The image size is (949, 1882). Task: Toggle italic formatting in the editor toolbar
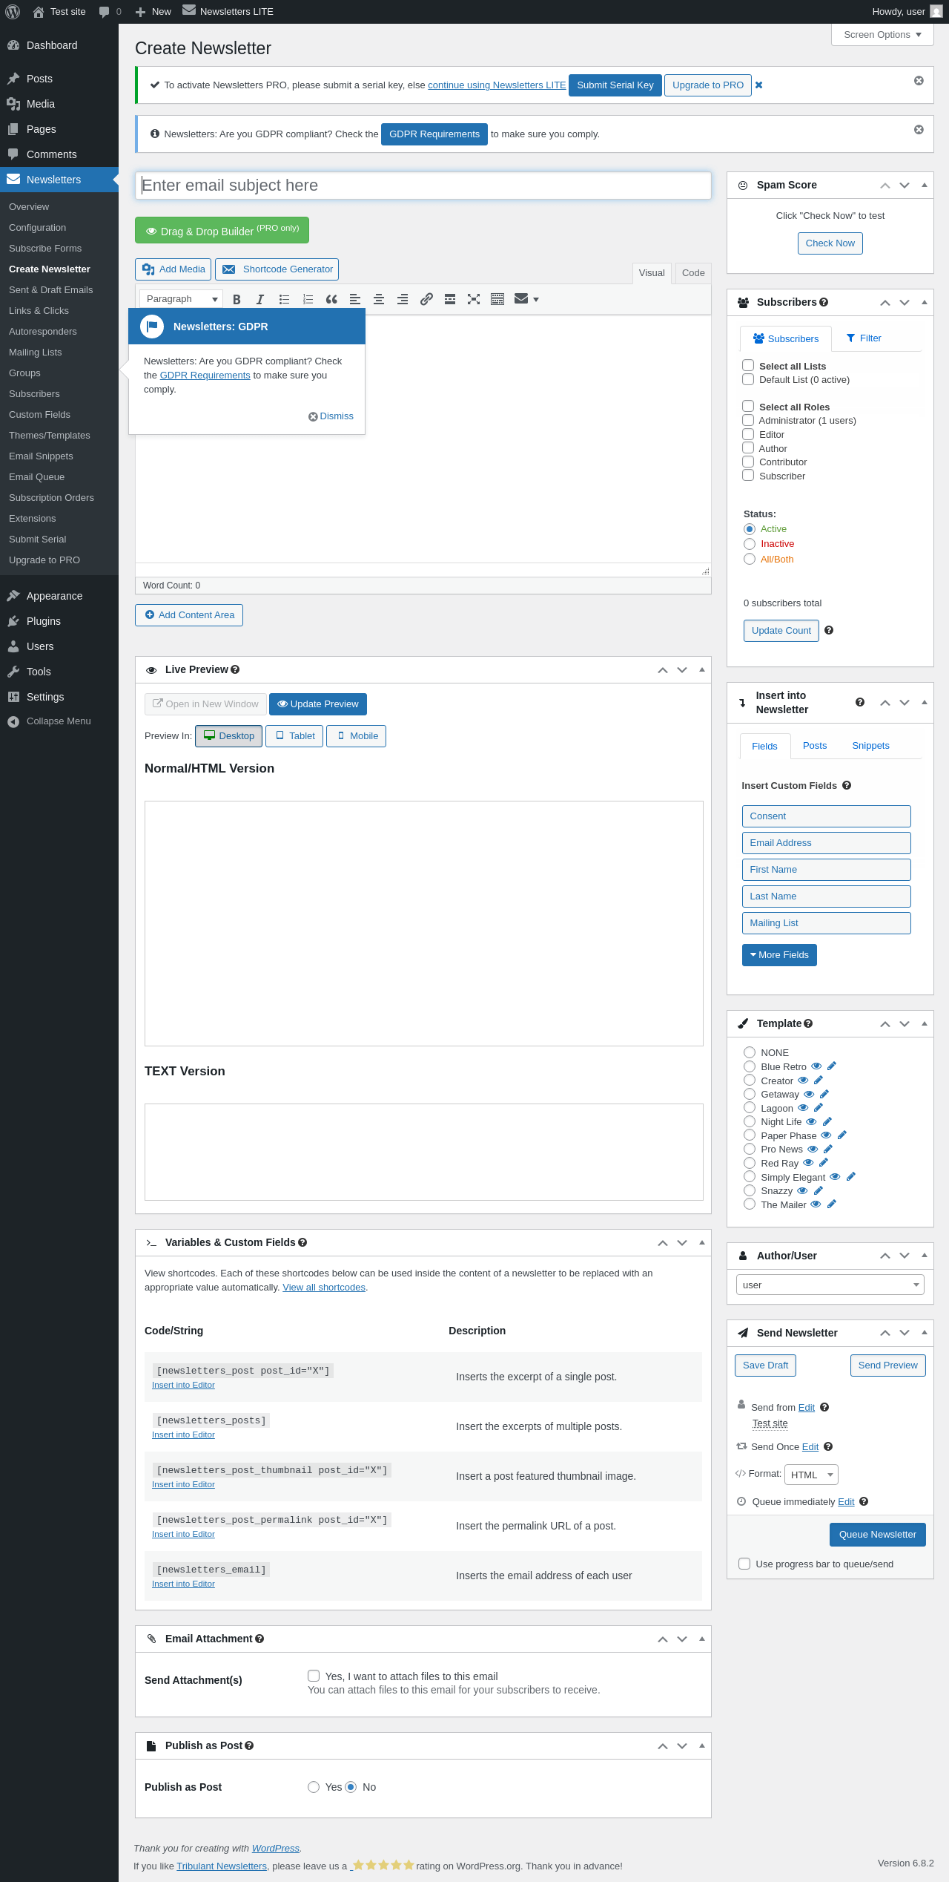tap(260, 299)
